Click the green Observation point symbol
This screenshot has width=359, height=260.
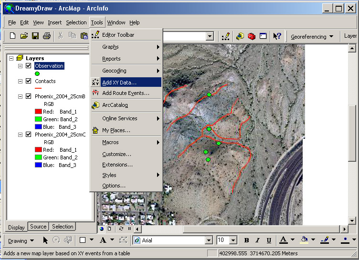pos(37,73)
